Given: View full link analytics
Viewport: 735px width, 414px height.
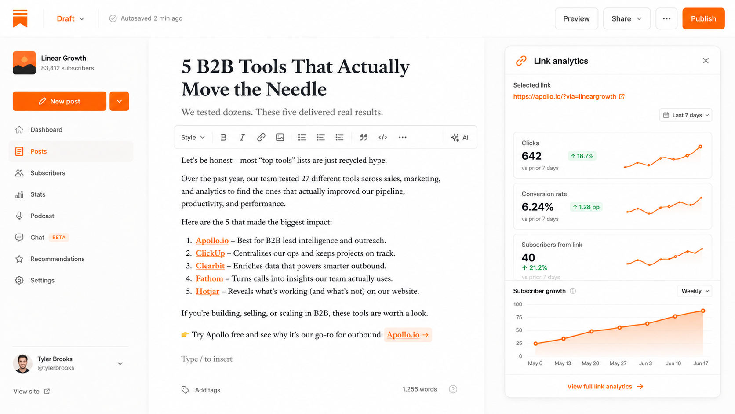Looking at the screenshot, I should pos(605,386).
